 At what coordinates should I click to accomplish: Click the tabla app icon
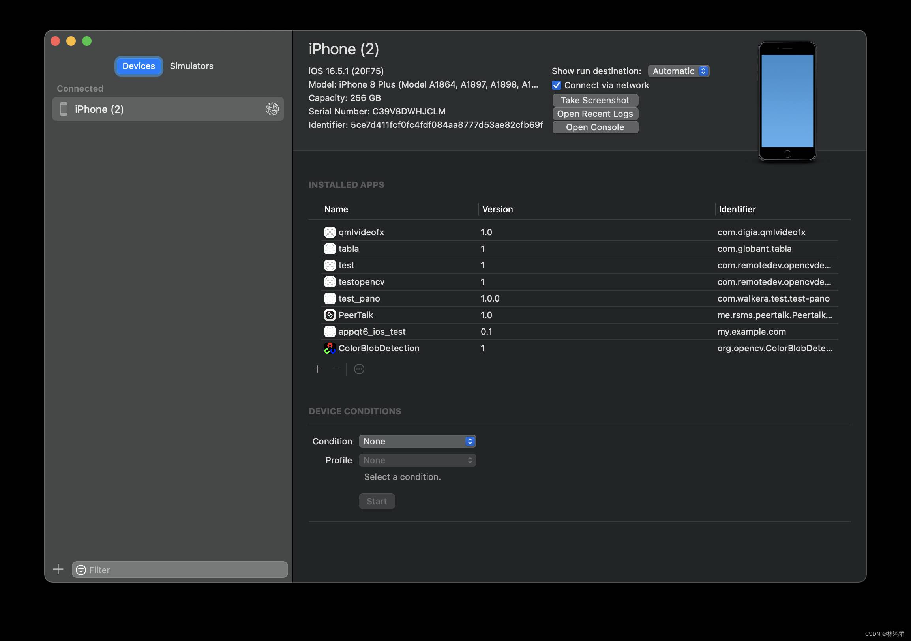point(330,249)
